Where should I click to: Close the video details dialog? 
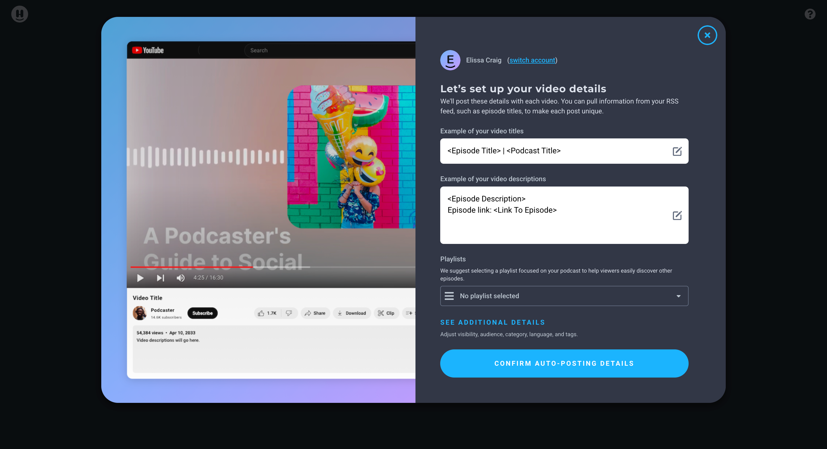point(707,35)
